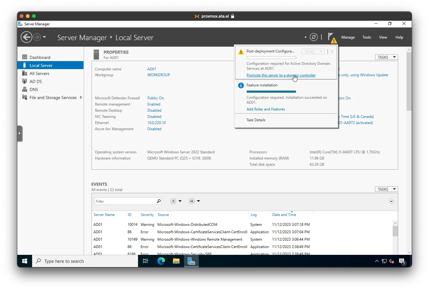Click computer name AD01 link

pyautogui.click(x=152, y=69)
